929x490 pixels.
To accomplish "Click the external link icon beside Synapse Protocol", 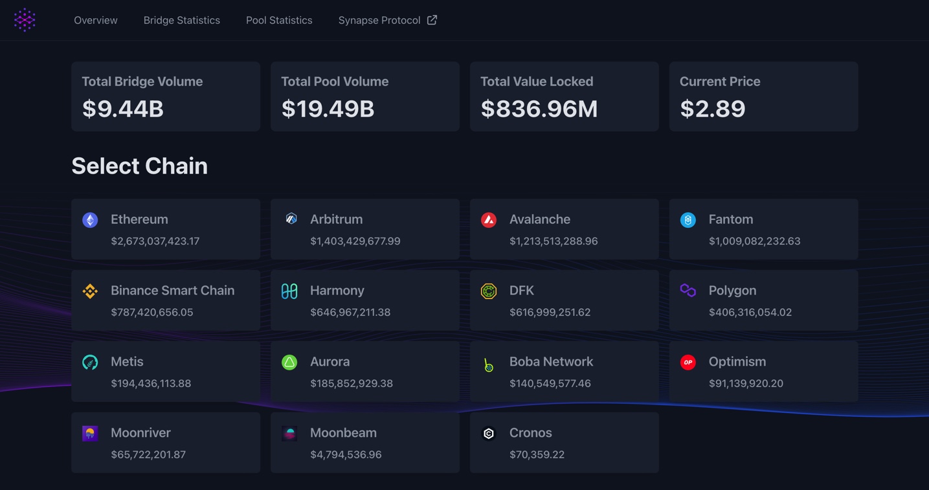I will pyautogui.click(x=432, y=20).
